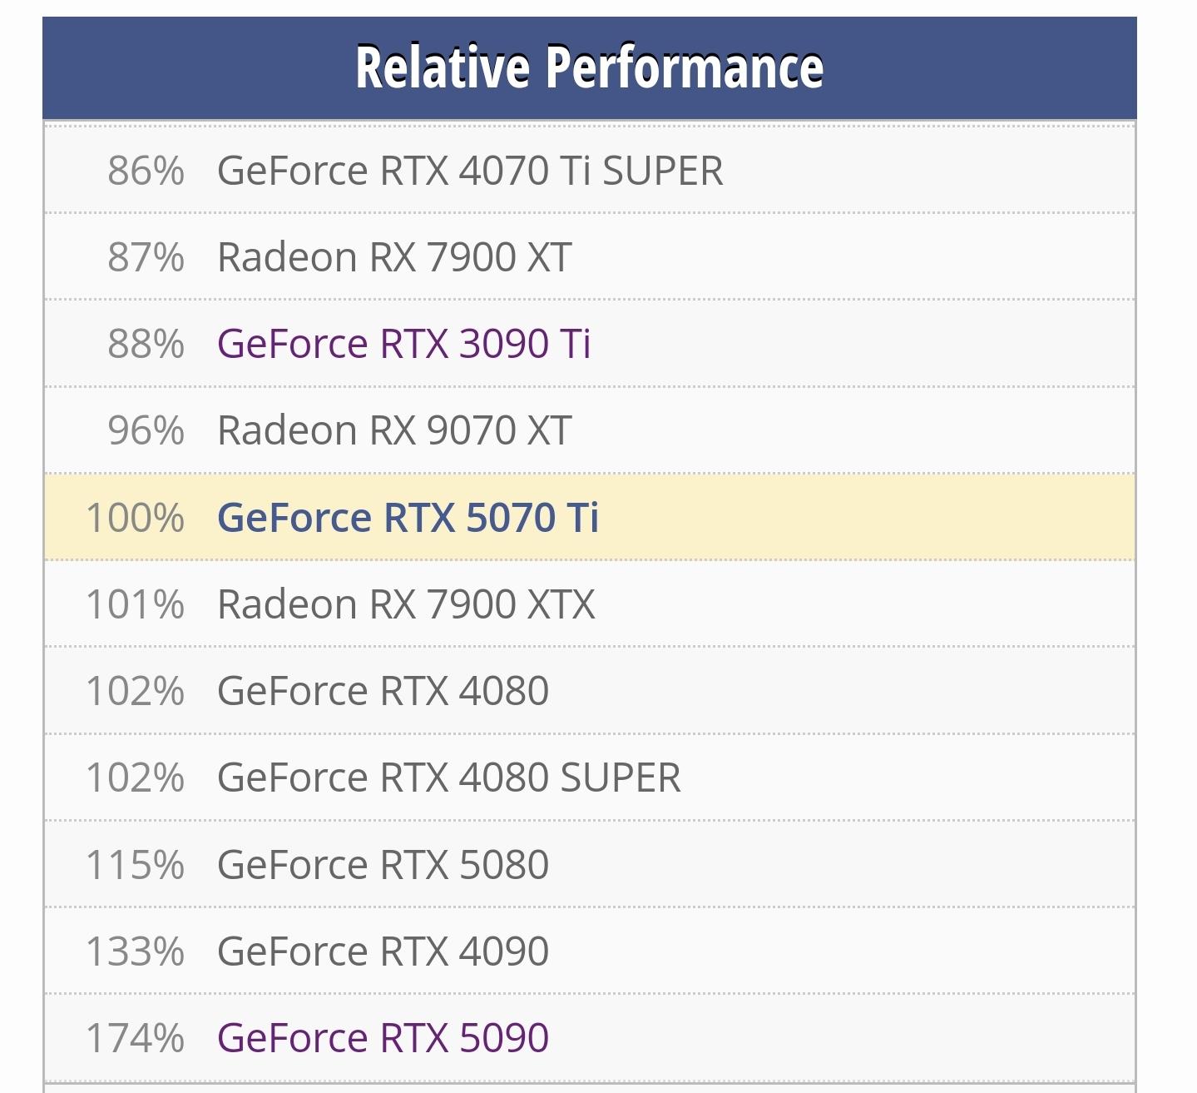Click the GeForce RTX 4080 link
The image size is (1197, 1093).
pyautogui.click(x=383, y=691)
